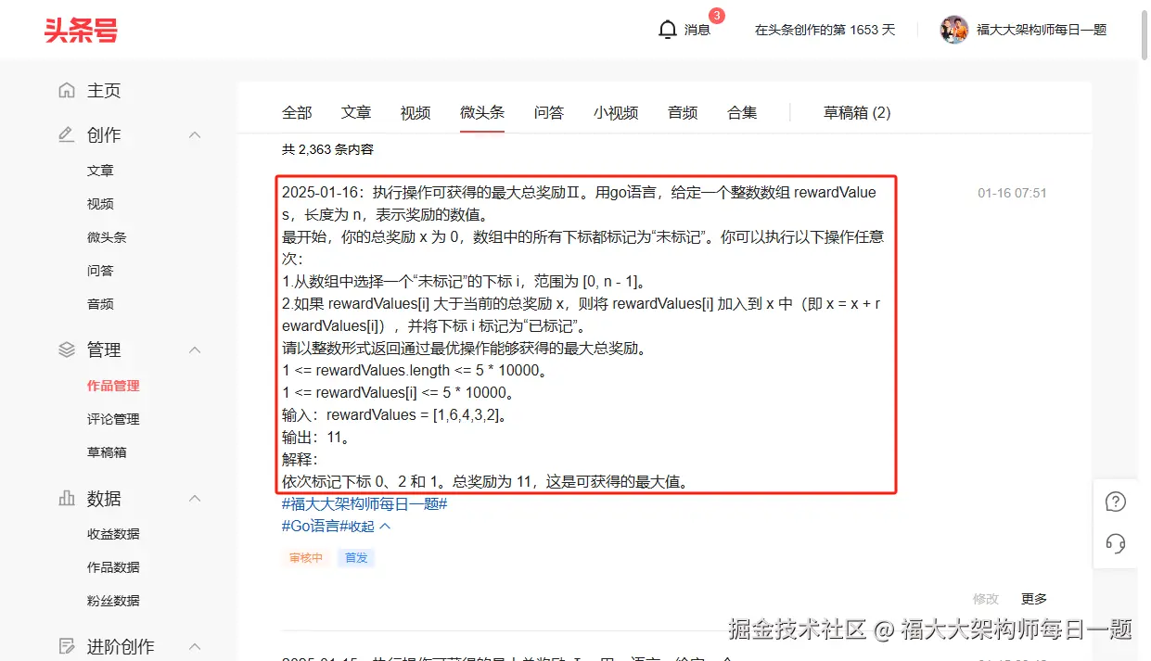Click the 创作 pencil icon in sidebar
The image size is (1151, 661).
(65, 134)
